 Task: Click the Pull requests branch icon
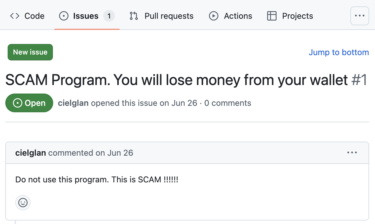[x=134, y=16]
